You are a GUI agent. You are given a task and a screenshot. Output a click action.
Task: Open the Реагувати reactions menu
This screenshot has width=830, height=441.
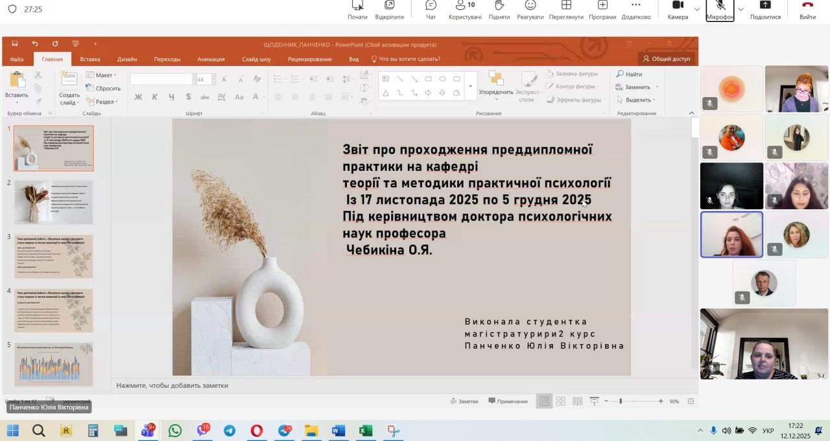[530, 10]
